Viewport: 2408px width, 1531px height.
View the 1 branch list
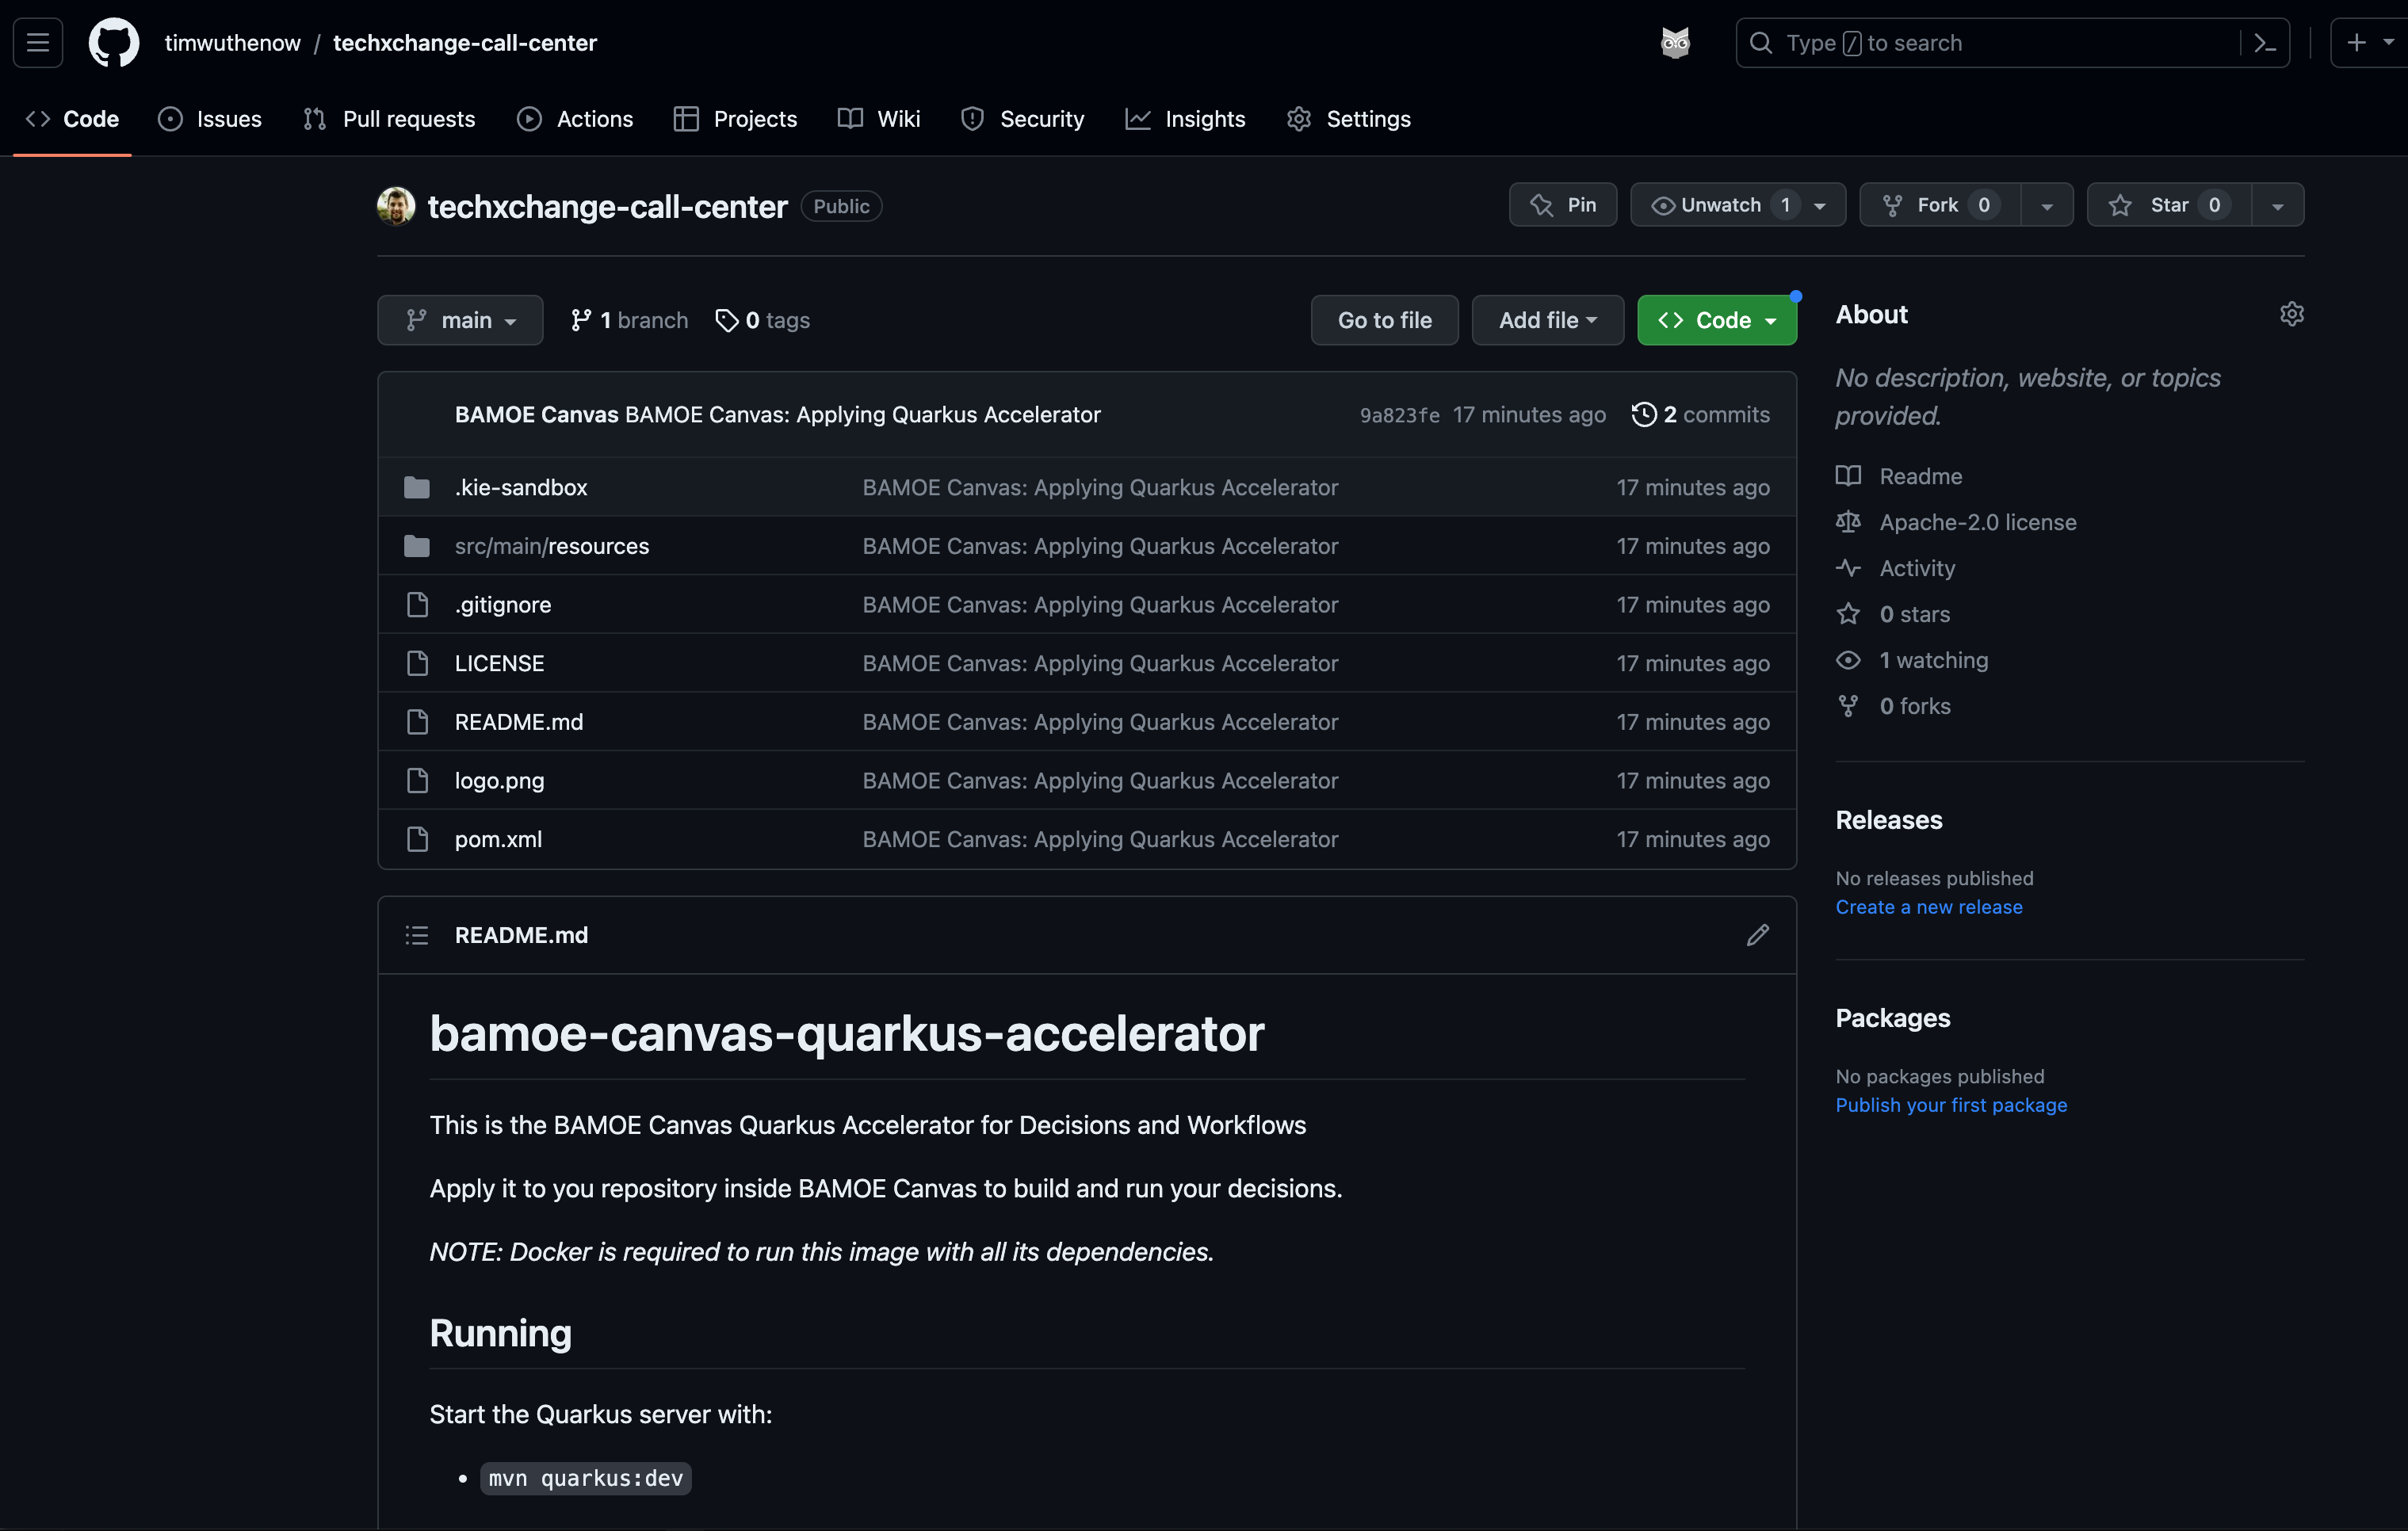(x=629, y=320)
